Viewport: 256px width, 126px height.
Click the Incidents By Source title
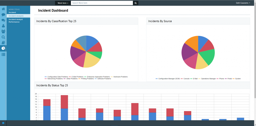pyautogui.click(x=160, y=21)
